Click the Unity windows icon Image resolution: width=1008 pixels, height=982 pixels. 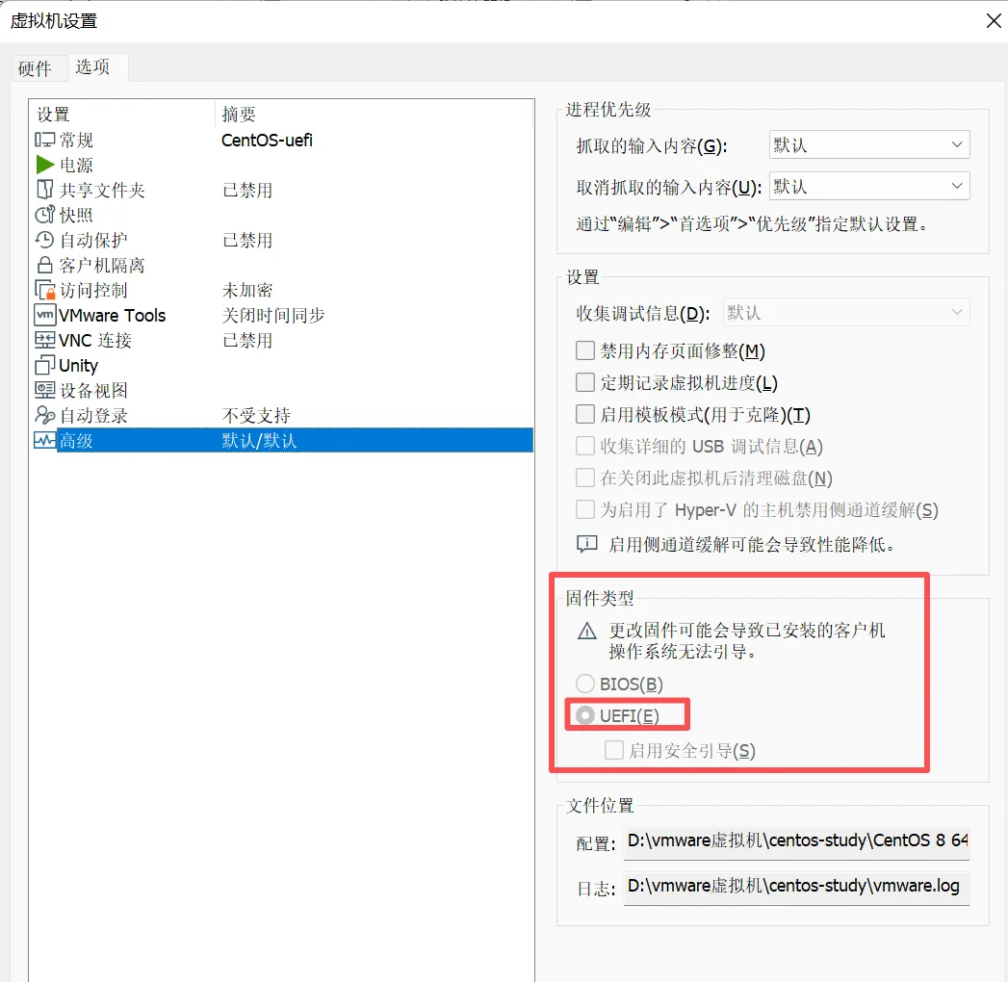44,365
